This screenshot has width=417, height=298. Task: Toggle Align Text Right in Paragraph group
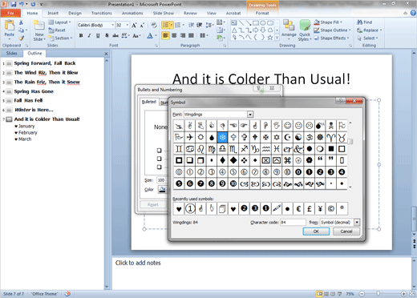point(183,35)
